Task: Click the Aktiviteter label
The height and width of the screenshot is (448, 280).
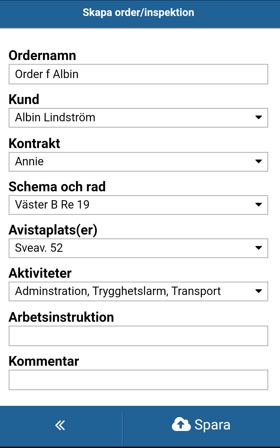Action: (40, 273)
